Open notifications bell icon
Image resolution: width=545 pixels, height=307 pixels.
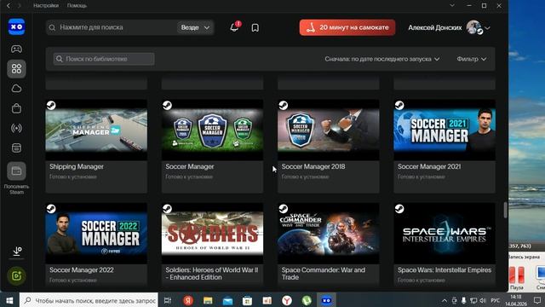(235, 27)
